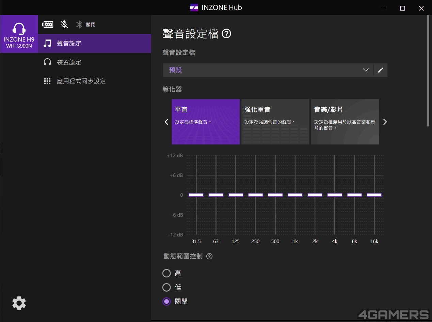This screenshot has height=322, width=432.
Task: Open the 應用程式同步設定 menu item
Action: pos(94,81)
